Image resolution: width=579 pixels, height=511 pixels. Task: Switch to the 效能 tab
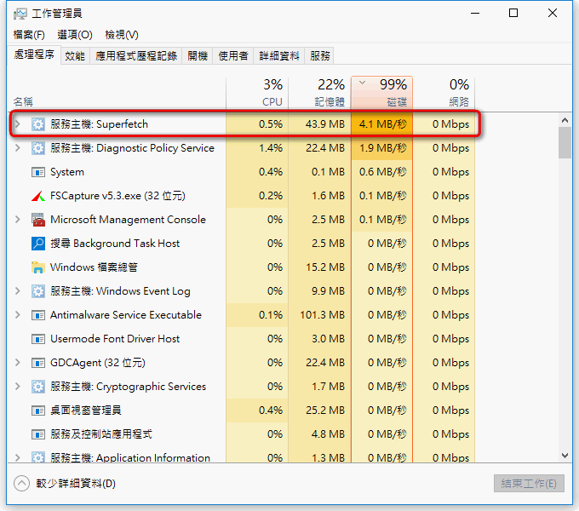[75, 56]
